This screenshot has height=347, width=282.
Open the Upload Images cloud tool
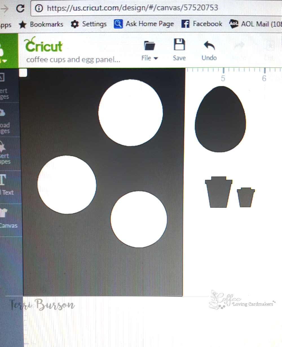point(4,120)
